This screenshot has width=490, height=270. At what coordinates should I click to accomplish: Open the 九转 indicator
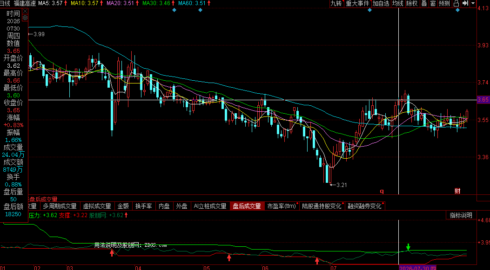pos(336,3)
